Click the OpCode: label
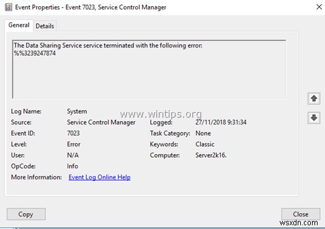This screenshot has height=229, width=325. 23,166
